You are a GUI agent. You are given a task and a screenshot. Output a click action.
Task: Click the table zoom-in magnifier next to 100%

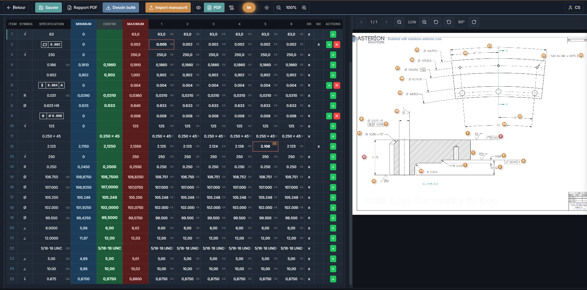pos(304,8)
